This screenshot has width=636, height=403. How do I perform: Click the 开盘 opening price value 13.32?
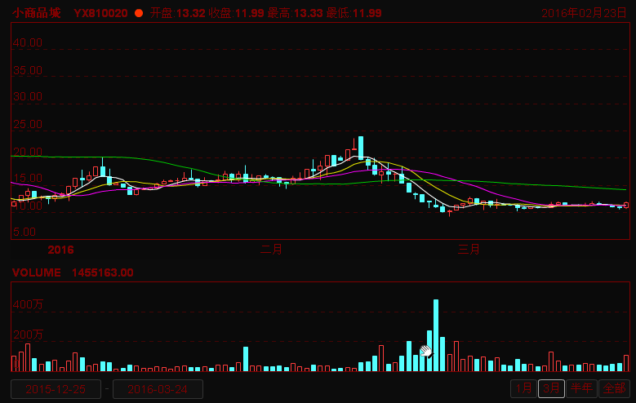tap(193, 13)
